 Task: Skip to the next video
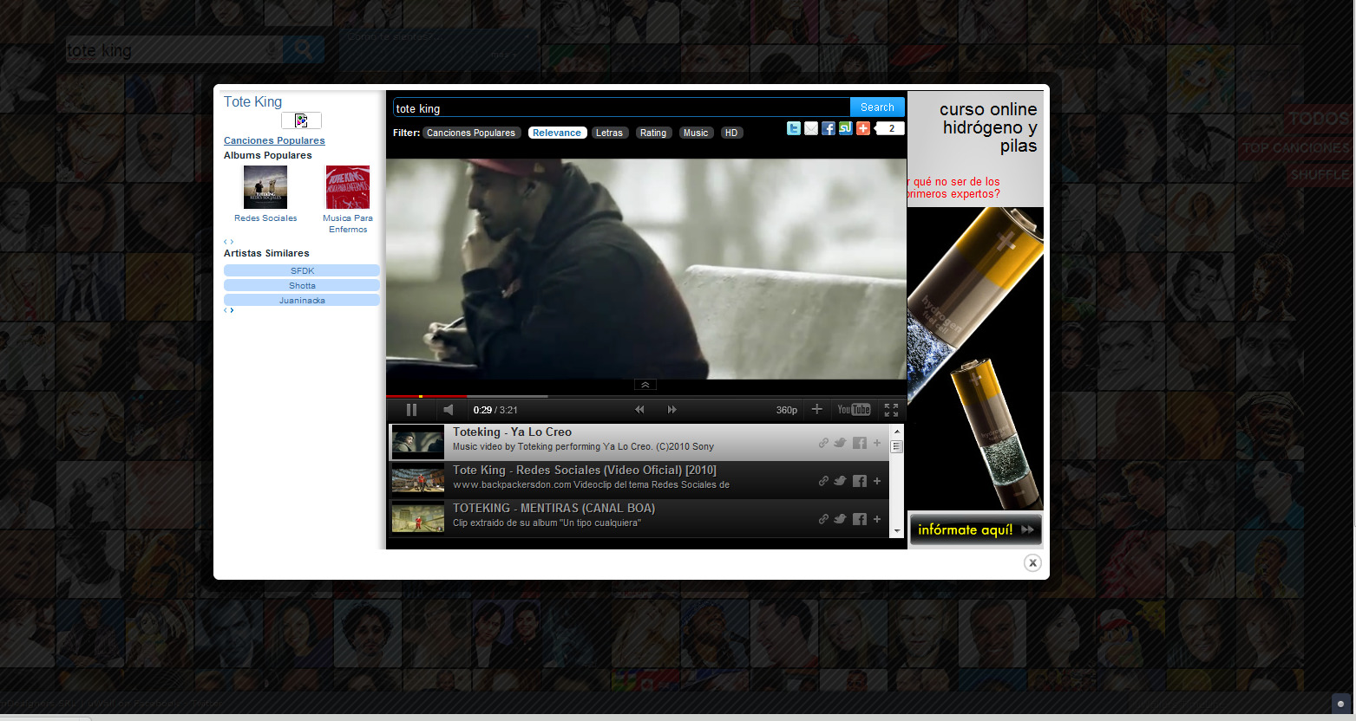pos(671,410)
